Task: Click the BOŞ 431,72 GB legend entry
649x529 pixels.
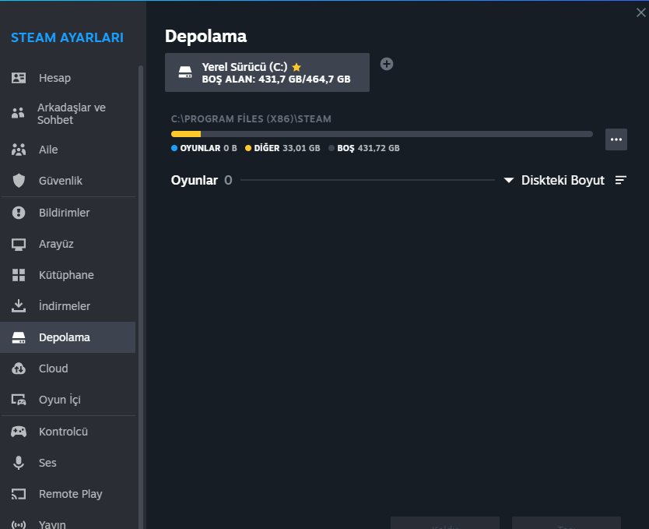Action: [364, 148]
